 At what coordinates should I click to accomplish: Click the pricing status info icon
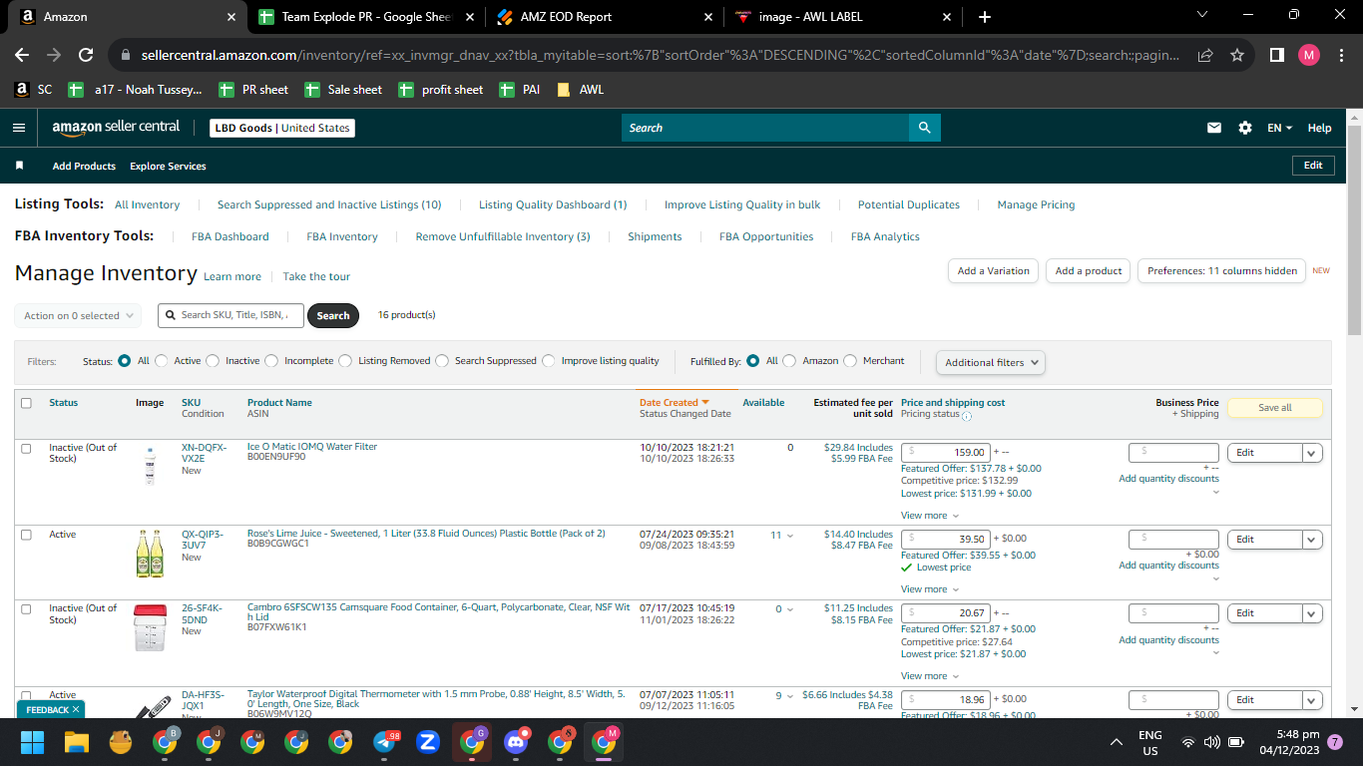tap(967, 416)
